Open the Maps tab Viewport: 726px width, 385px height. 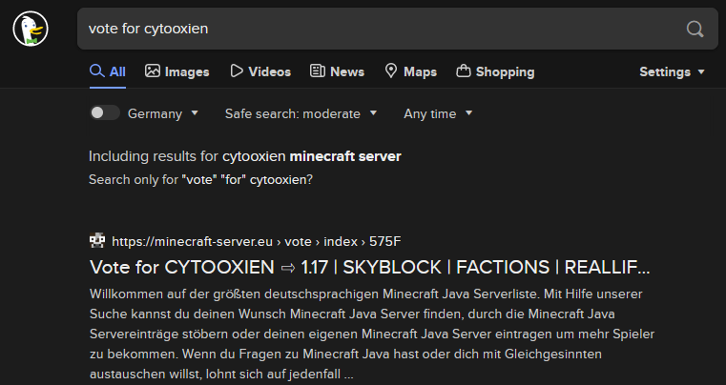(x=410, y=71)
